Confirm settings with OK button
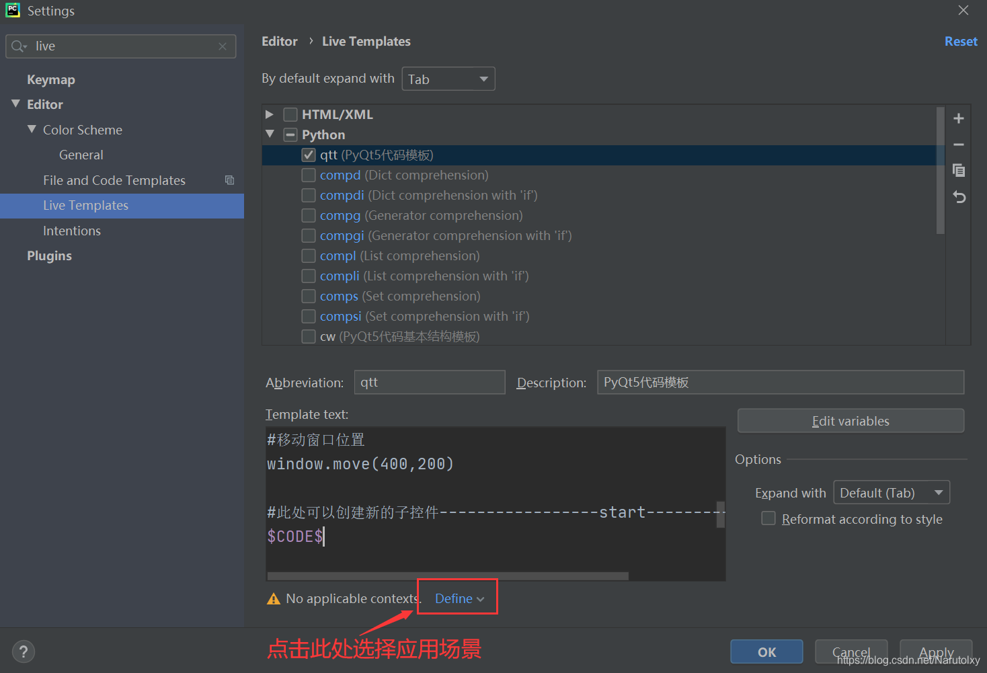Viewport: 987px width, 673px height. coord(766,651)
